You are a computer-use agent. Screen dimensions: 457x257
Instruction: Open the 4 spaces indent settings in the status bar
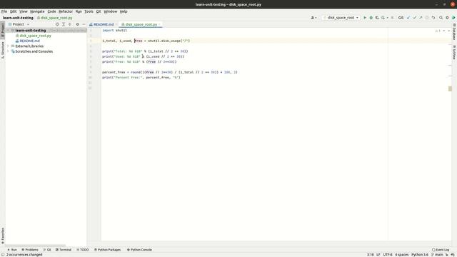click(401, 255)
